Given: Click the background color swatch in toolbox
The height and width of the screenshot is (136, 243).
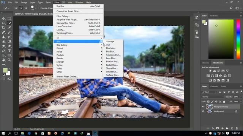Looking at the screenshot, I should pyautogui.click(x=8, y=73).
